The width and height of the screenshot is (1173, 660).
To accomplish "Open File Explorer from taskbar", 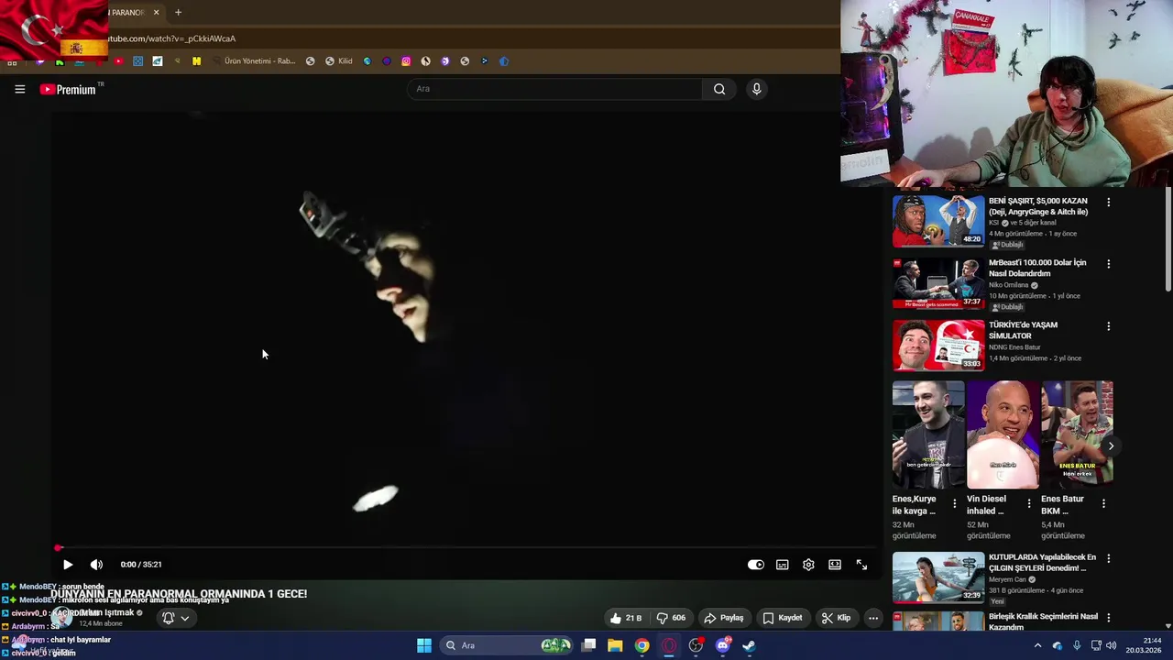I will pyautogui.click(x=615, y=645).
